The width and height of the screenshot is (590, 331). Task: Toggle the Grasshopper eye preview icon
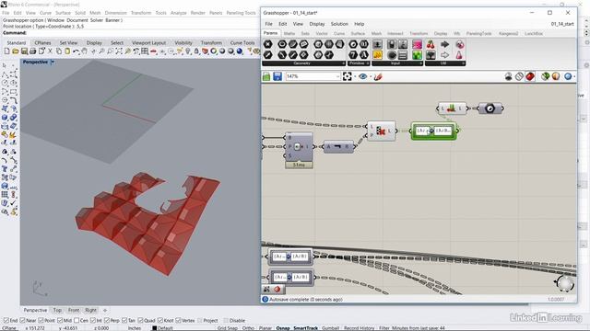tap(362, 76)
